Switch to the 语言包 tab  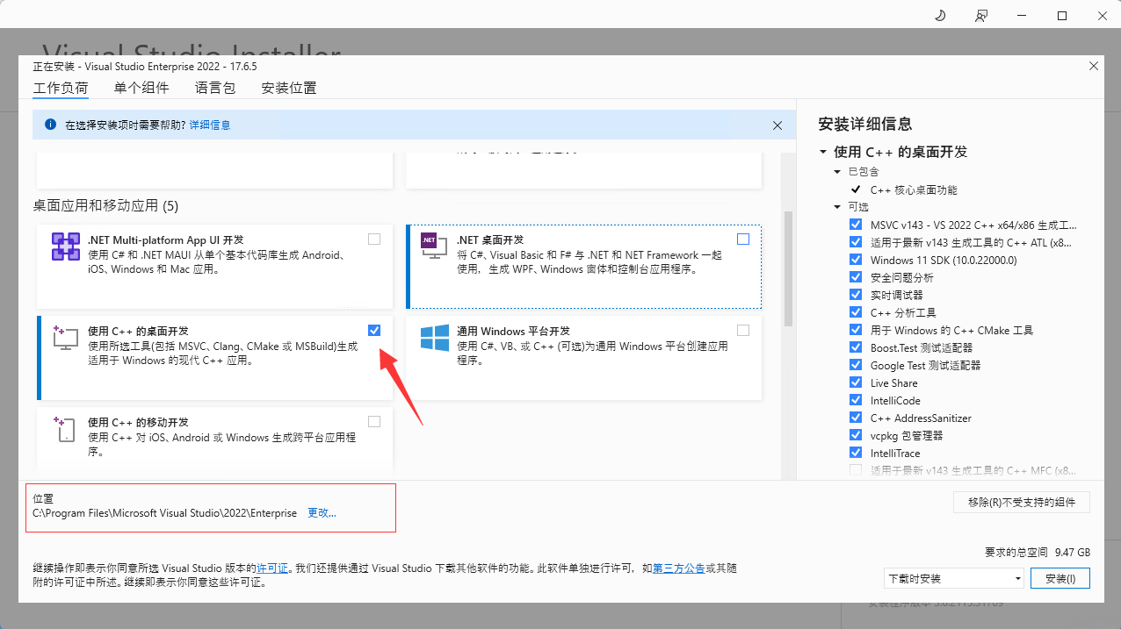tap(215, 88)
